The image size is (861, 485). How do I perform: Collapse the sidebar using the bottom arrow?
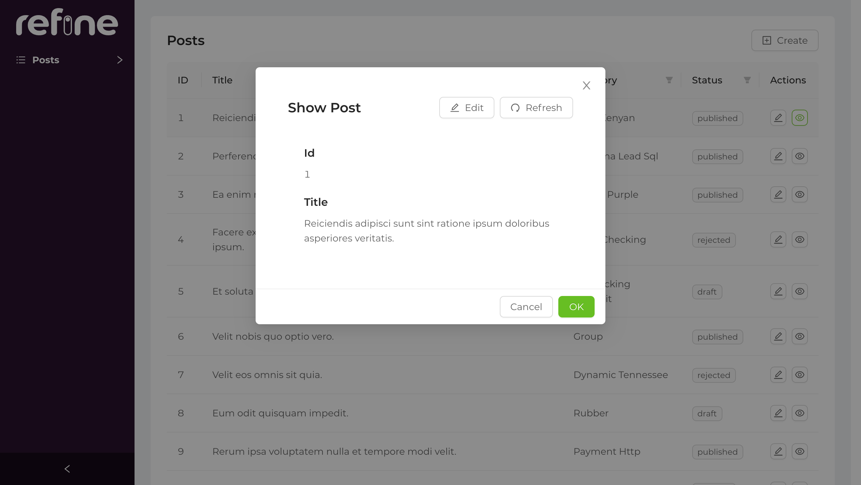[x=67, y=469]
